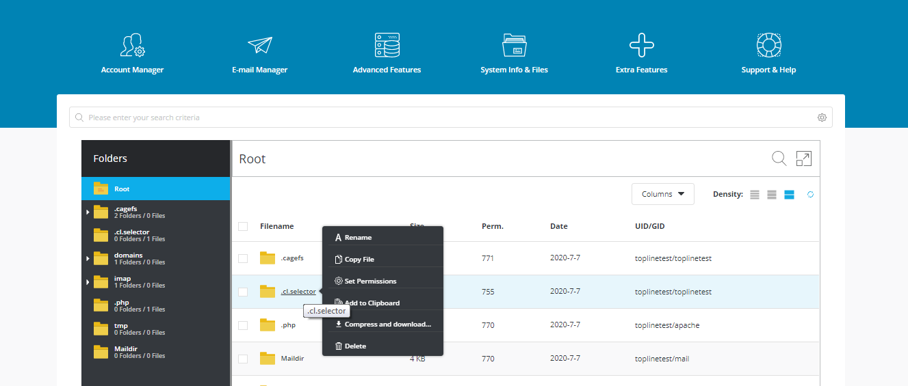This screenshot has height=386, width=908.
Task: Choose Compress and download from context menu
Action: coord(383,324)
